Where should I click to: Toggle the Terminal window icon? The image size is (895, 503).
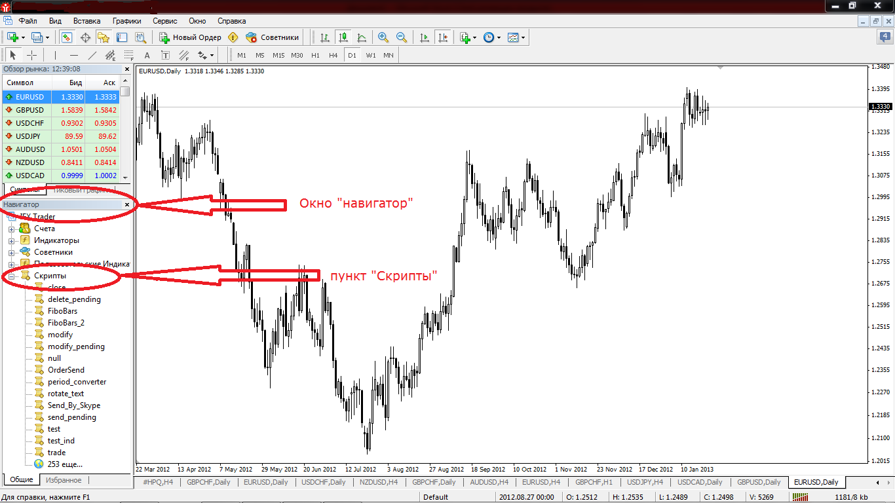(121, 37)
